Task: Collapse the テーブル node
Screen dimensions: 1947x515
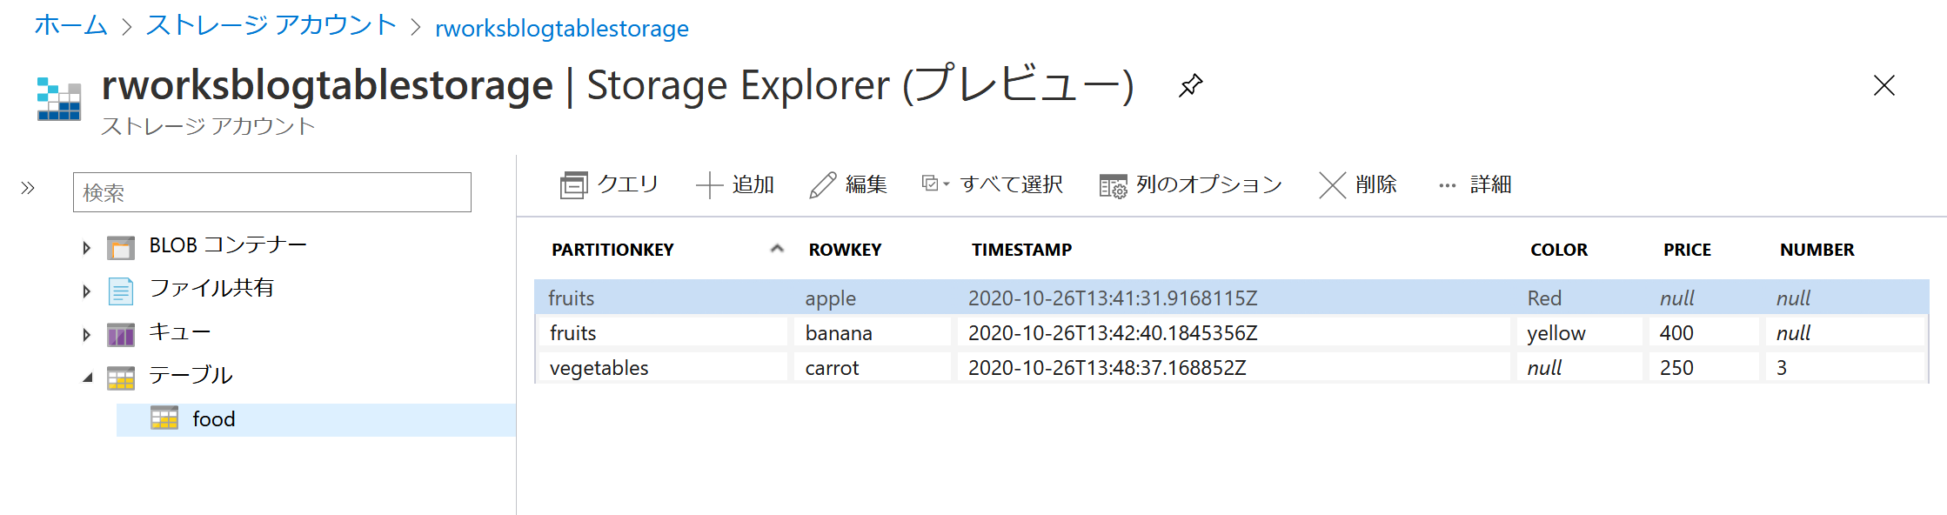Action: (x=88, y=378)
